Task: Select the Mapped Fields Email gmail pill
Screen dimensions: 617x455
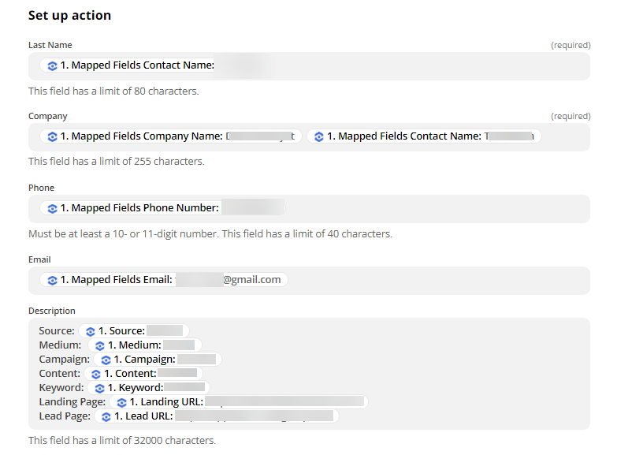Action: pyautogui.click(x=164, y=280)
